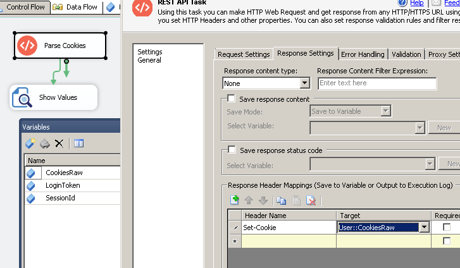Screen dimensions: 460x268
Task: Open the grid options icon in Variables
Action: 78,143
